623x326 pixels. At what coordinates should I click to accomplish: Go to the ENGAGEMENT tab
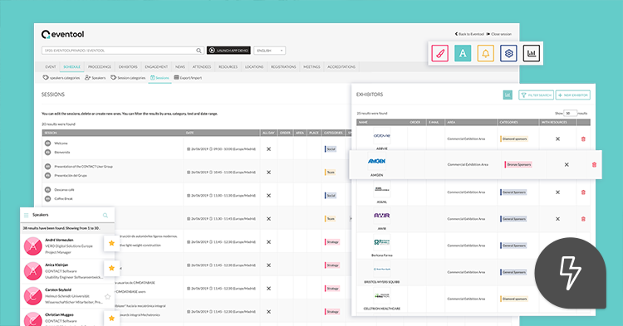(x=156, y=67)
